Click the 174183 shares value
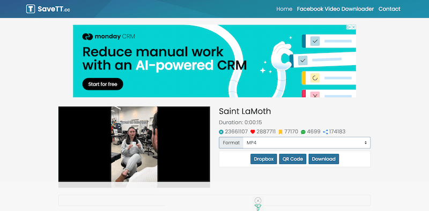The image size is (429, 211). [337, 131]
